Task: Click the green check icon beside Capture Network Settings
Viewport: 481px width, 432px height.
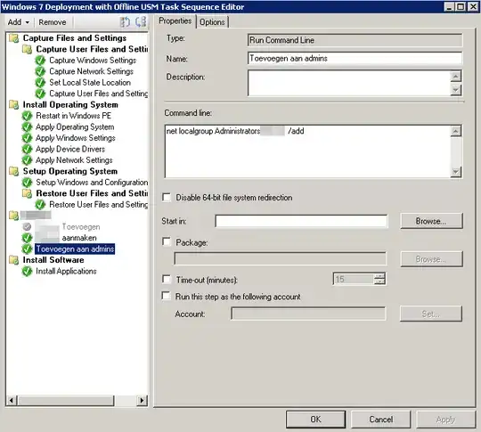Action: point(40,71)
